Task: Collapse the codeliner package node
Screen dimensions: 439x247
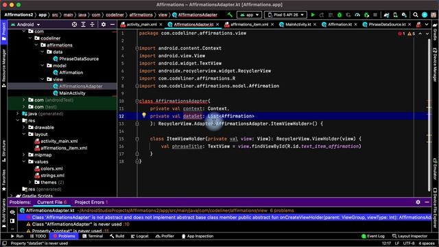Action: (30, 38)
